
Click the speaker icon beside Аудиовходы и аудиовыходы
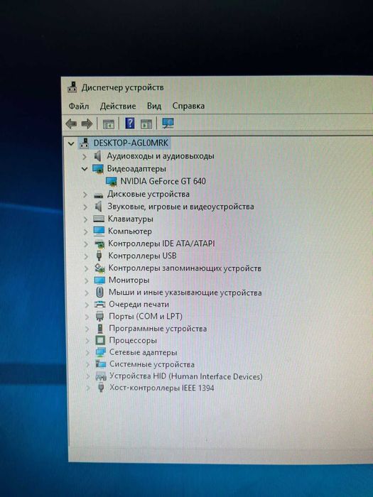[98, 156]
